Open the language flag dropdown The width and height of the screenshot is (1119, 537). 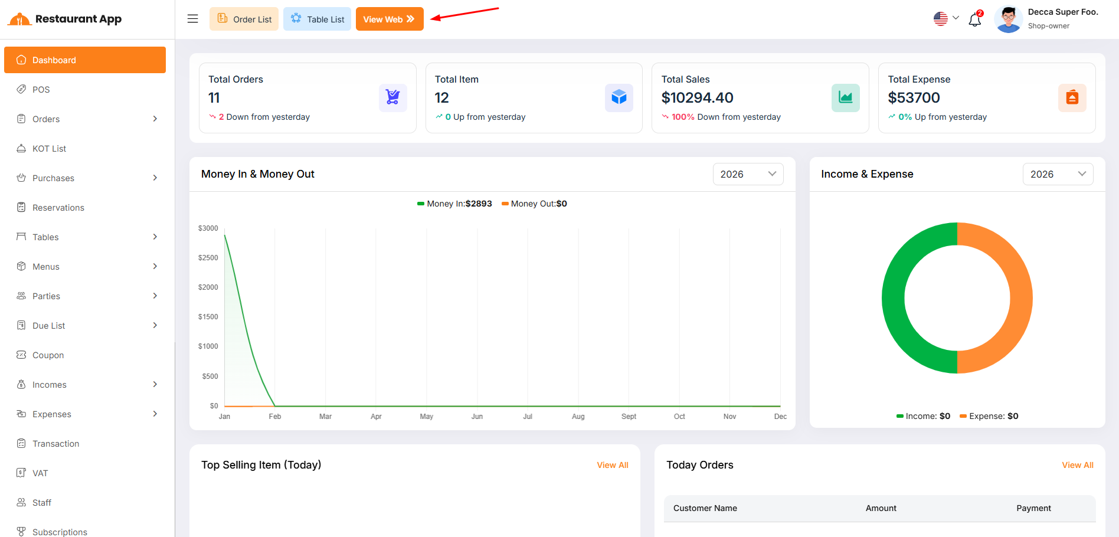coord(945,19)
